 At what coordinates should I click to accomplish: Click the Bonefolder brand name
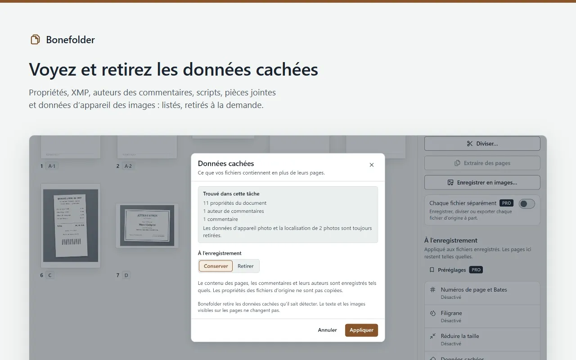point(71,40)
